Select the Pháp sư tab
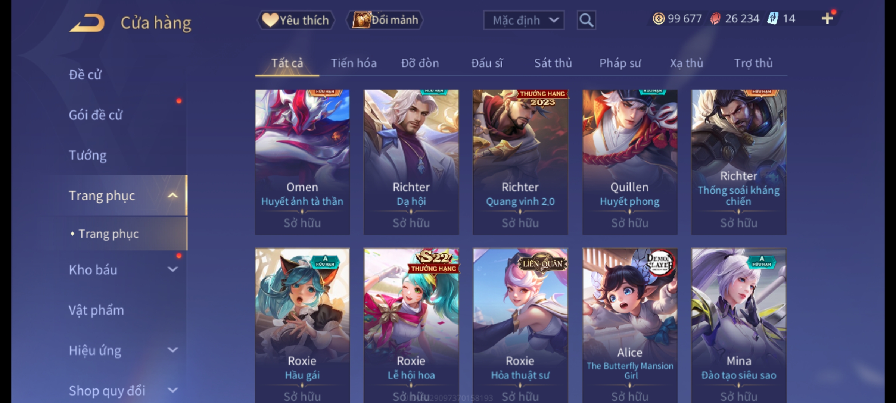 (620, 63)
